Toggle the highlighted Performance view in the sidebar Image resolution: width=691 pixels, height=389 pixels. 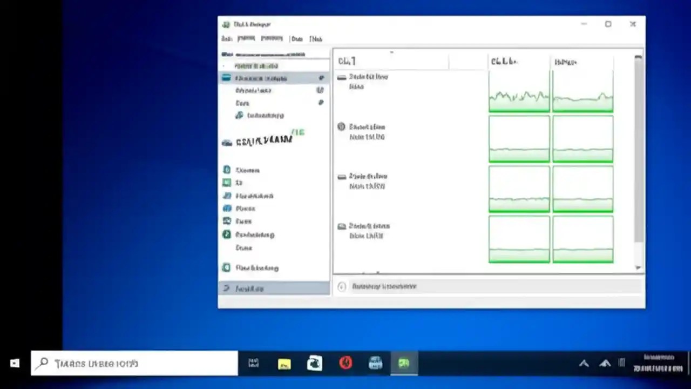(261, 78)
